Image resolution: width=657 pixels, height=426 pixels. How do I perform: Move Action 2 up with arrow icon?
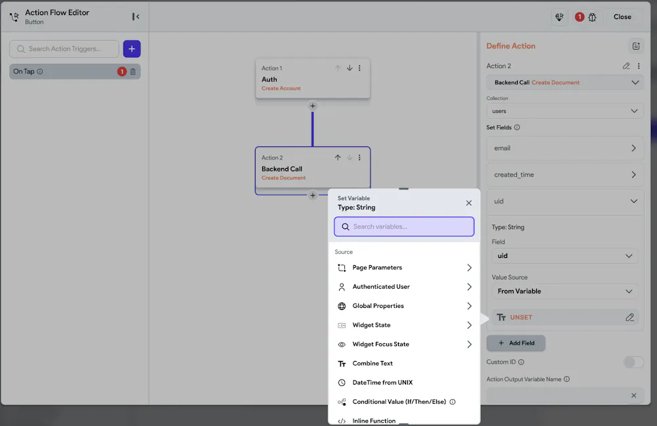338,158
